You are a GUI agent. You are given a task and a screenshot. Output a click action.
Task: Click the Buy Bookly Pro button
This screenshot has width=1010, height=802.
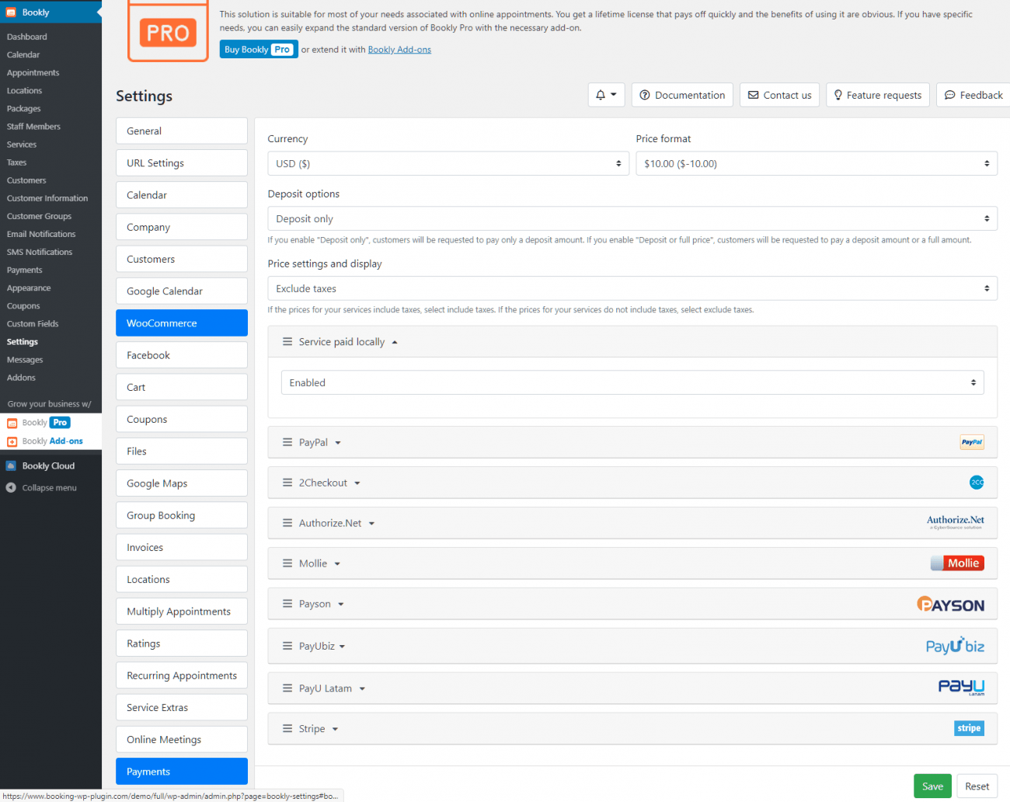click(259, 49)
